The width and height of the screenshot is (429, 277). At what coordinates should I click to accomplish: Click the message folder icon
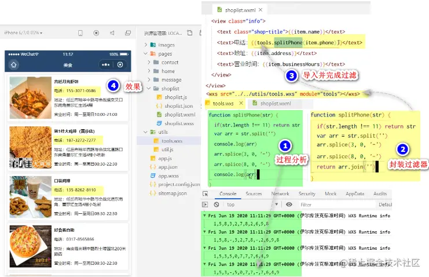156,80
